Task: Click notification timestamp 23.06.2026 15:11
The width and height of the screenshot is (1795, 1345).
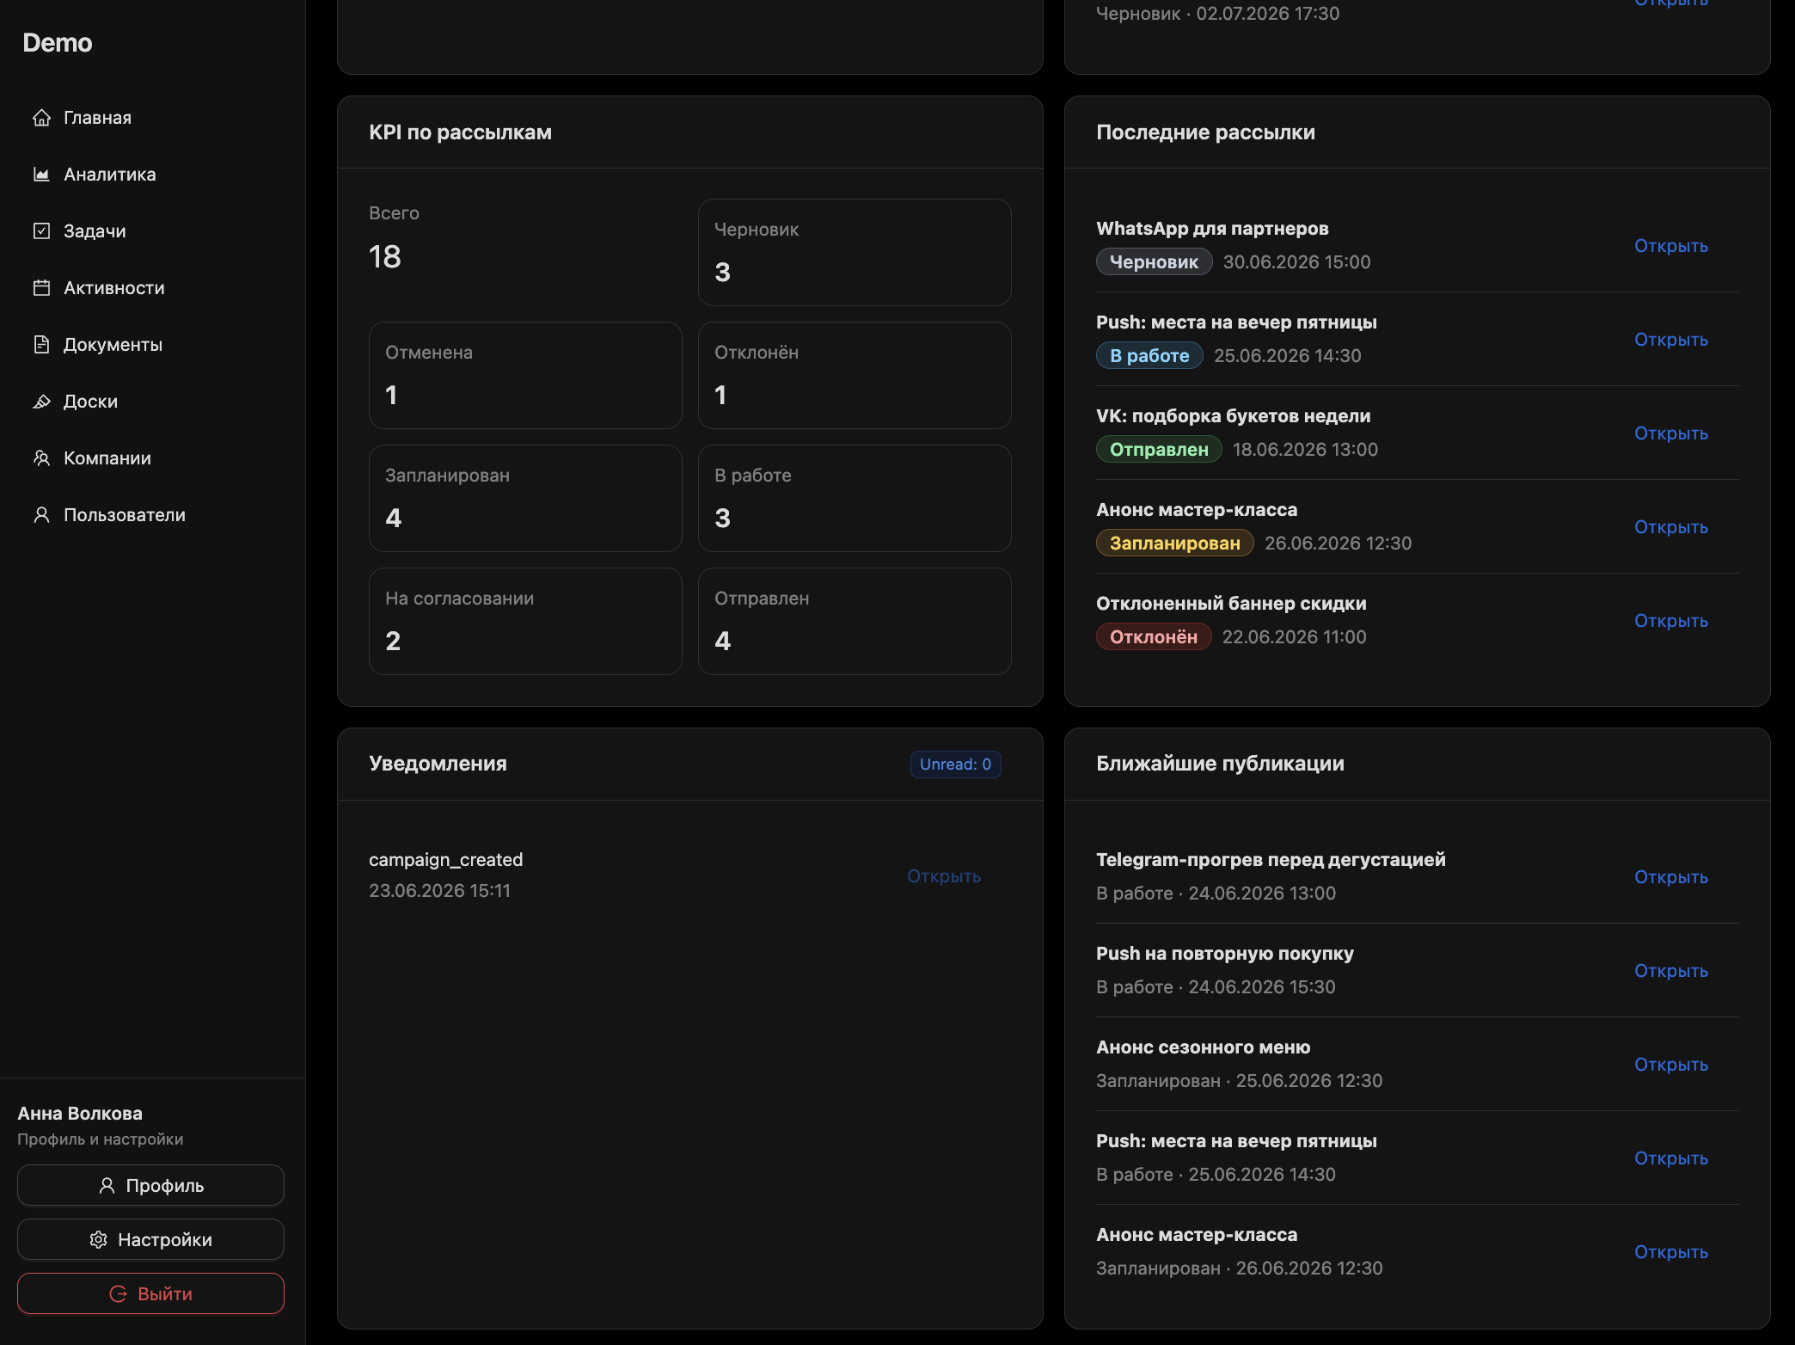Action: (439, 891)
